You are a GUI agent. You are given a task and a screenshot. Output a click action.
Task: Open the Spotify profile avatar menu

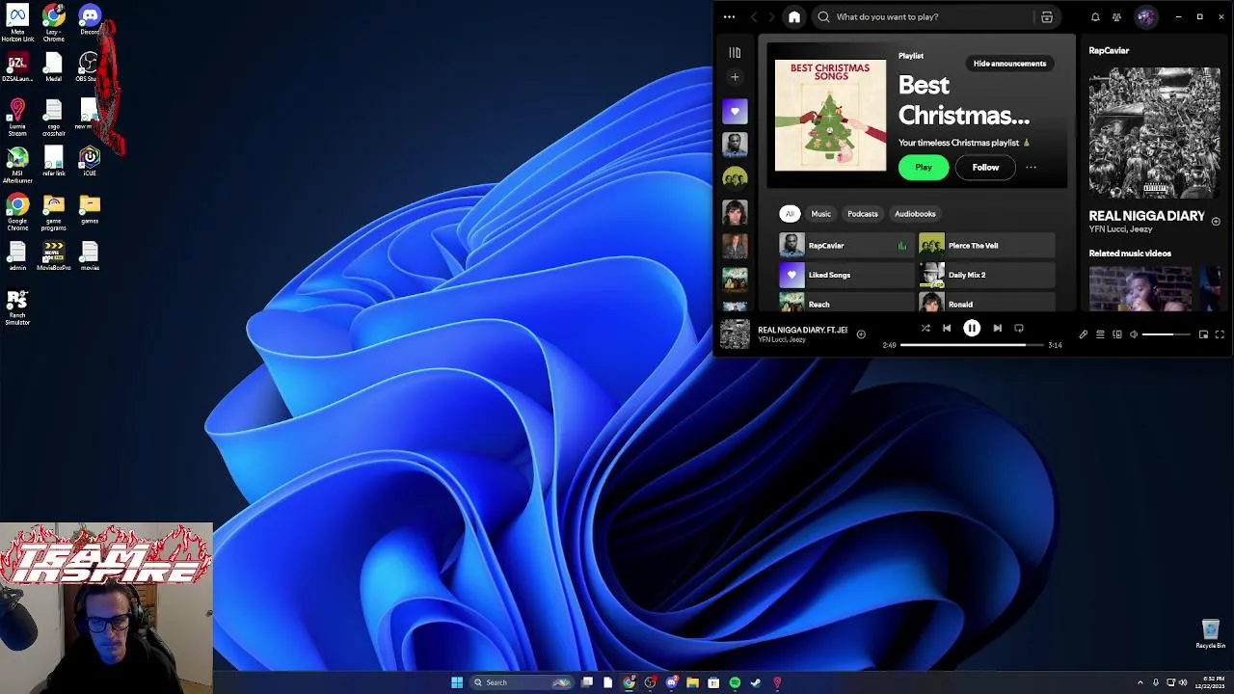point(1145,16)
